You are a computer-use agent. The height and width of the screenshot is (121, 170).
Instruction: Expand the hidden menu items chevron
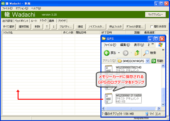[153, 44]
